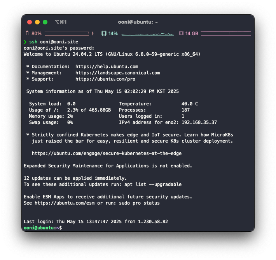Click the 2.3% of 465.88GB usage value
The width and height of the screenshot is (276, 260).
pyautogui.click(x=89, y=110)
